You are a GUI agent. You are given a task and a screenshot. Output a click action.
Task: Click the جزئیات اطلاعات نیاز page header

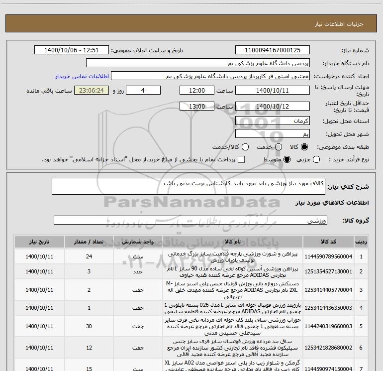coord(339,24)
